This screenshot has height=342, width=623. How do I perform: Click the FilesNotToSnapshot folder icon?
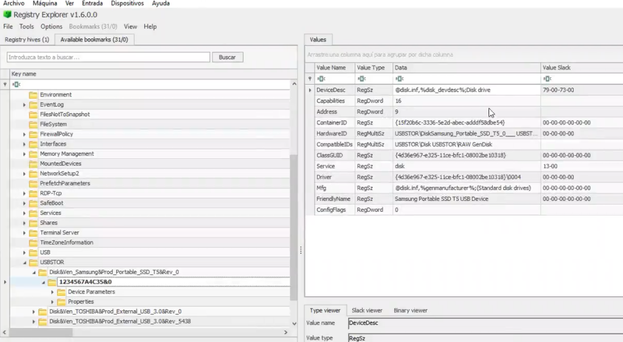[33, 114]
